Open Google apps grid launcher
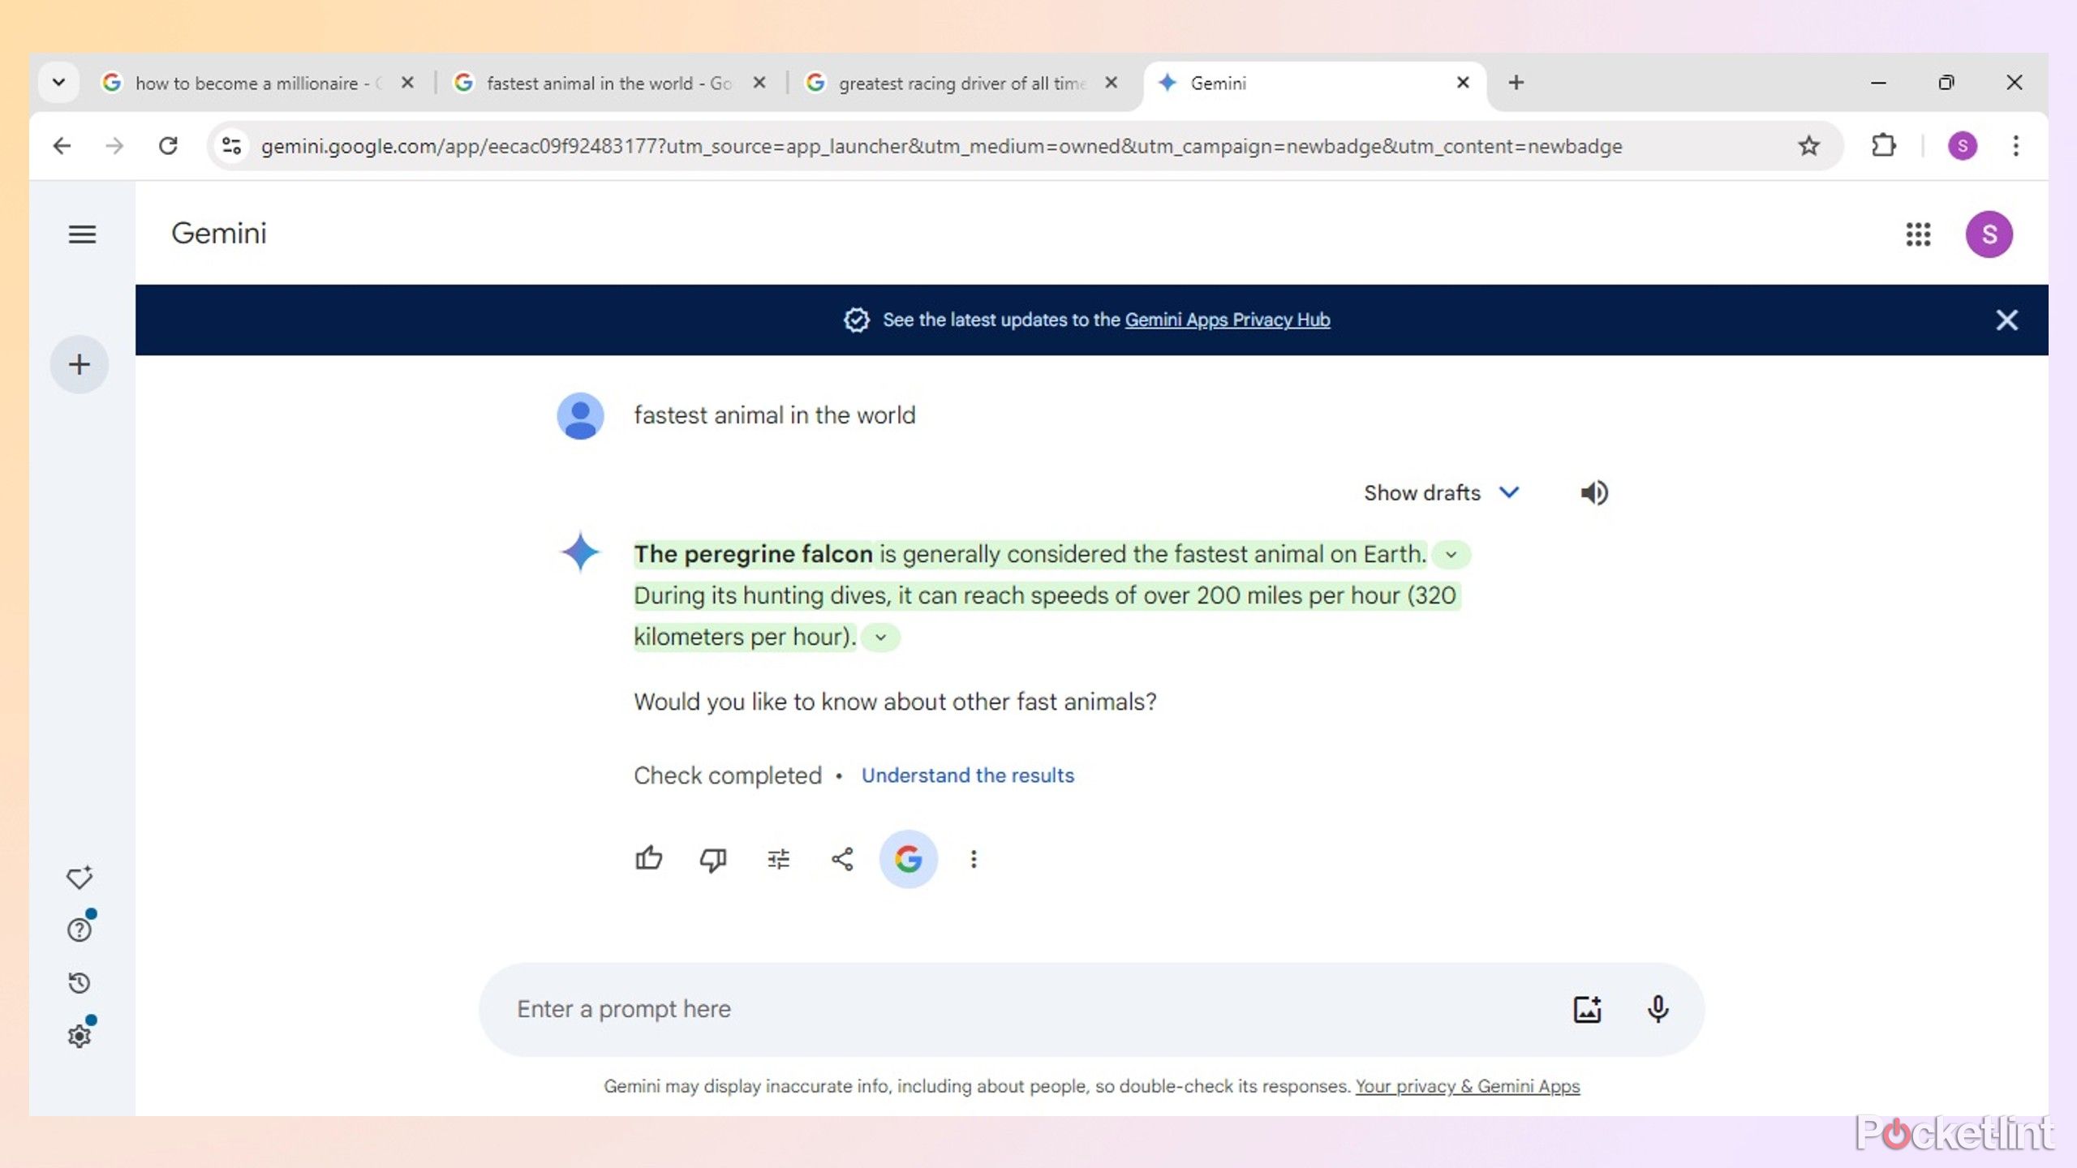Screen dimensions: 2077x1168 tap(1918, 234)
